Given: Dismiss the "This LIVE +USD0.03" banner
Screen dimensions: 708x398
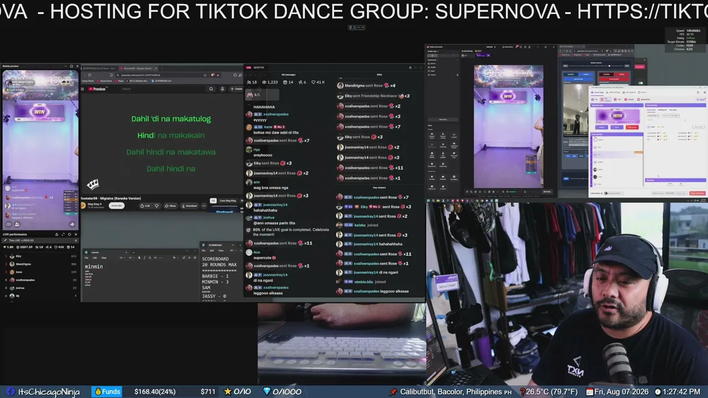Looking at the screenshot, I should [76, 240].
